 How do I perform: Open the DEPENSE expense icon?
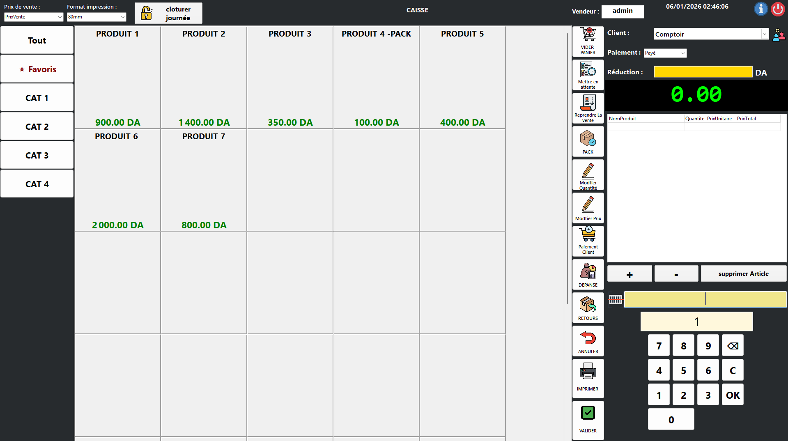point(588,274)
